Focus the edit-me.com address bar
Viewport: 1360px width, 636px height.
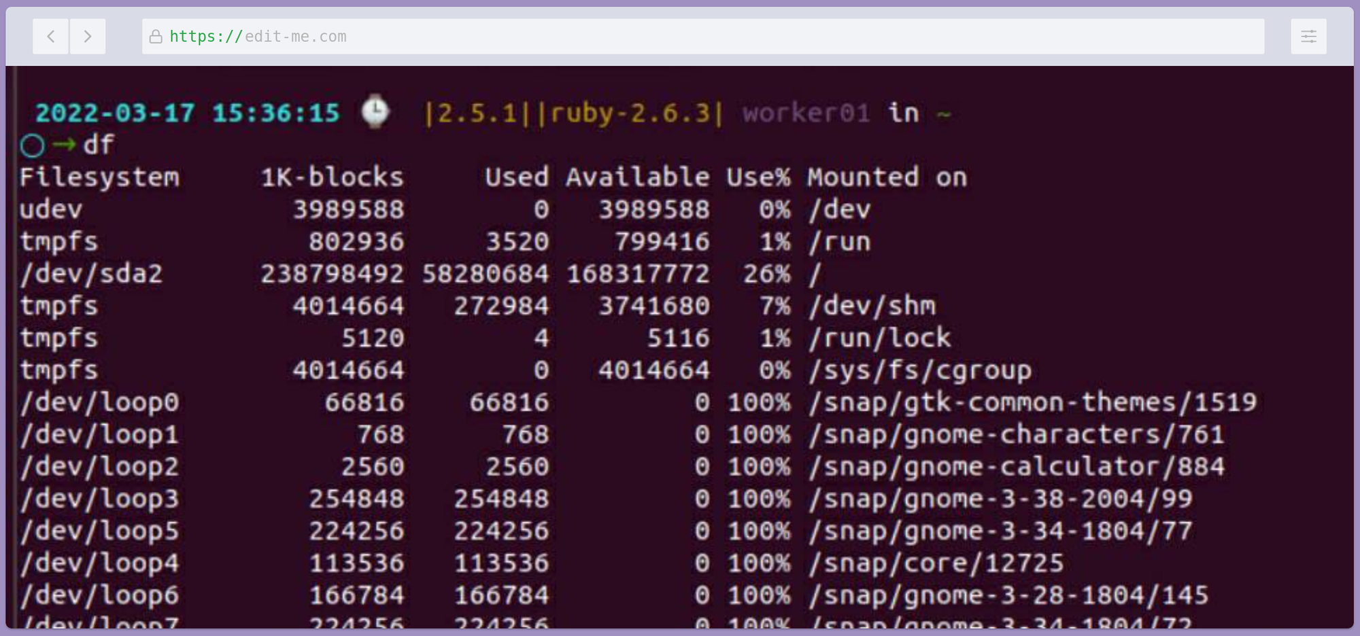pyautogui.click(x=703, y=37)
